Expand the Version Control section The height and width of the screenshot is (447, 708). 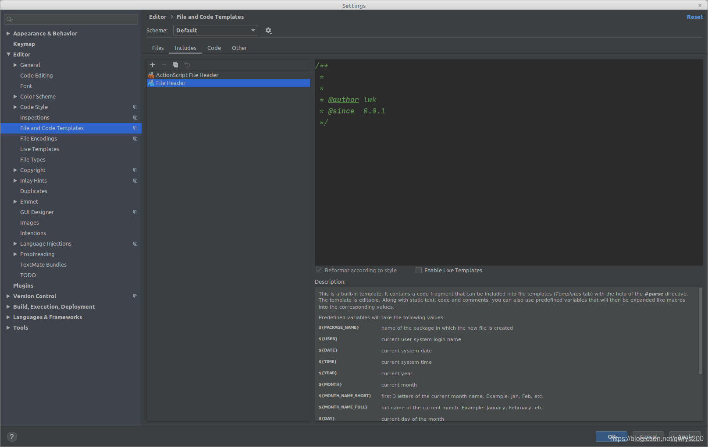tap(8, 296)
